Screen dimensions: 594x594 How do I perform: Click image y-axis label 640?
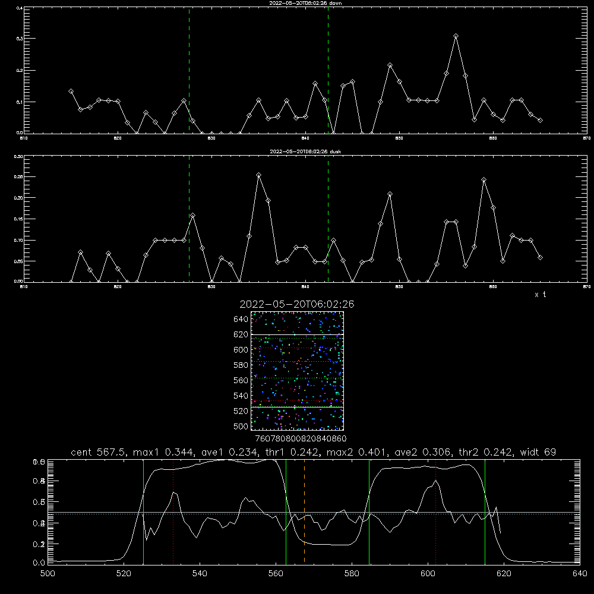pyautogui.click(x=241, y=320)
